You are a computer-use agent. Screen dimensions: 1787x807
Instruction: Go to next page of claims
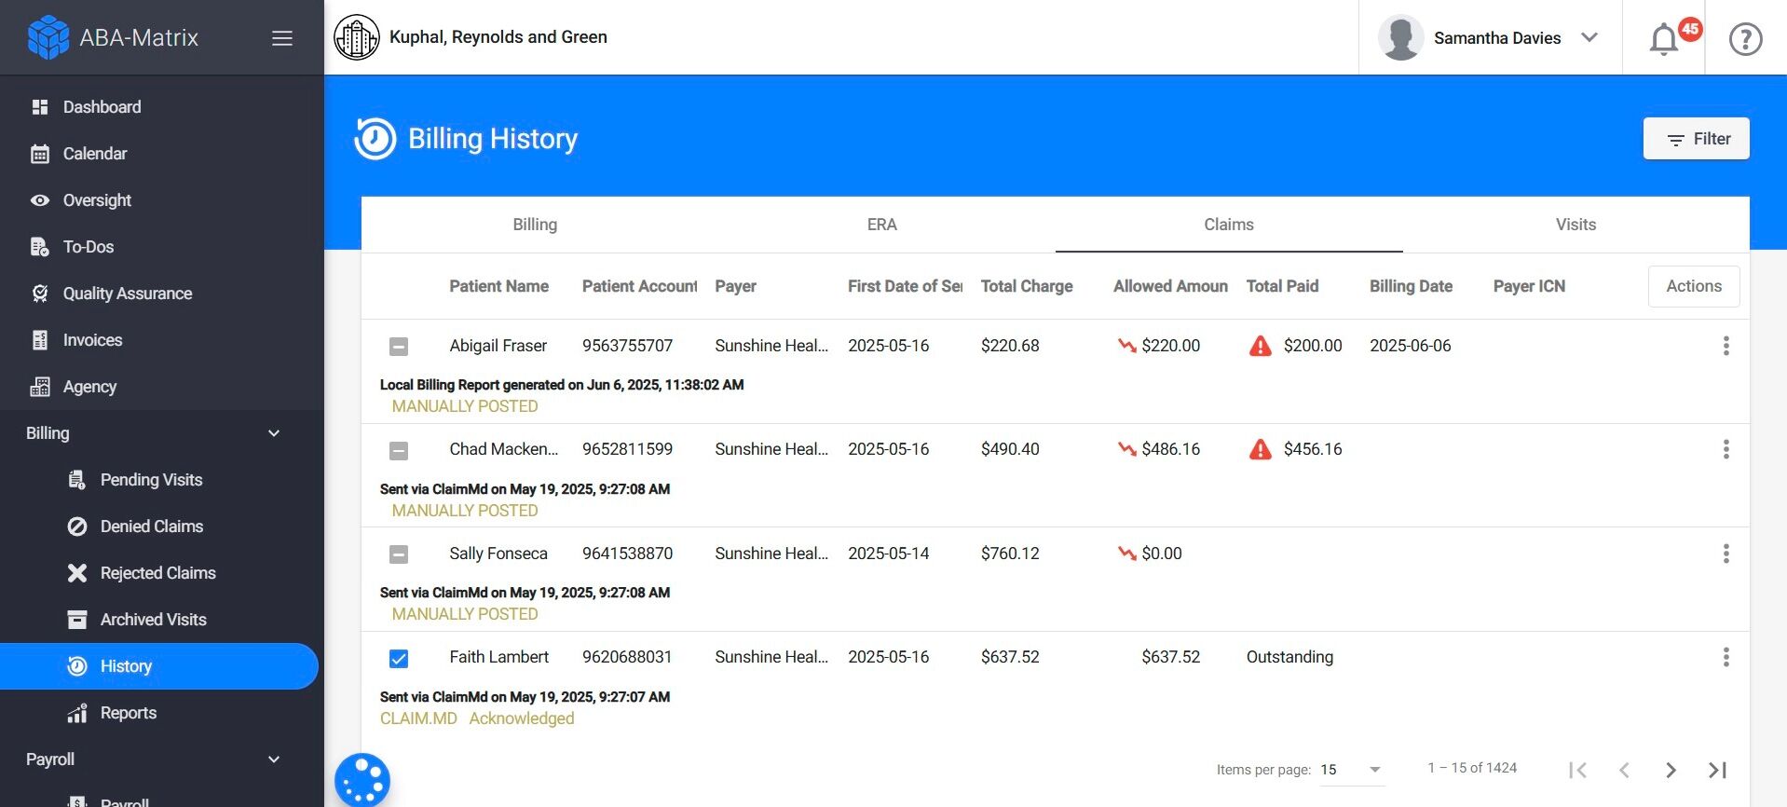pos(1671,770)
